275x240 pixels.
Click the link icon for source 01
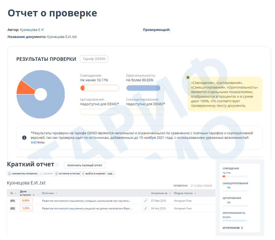point(145,201)
